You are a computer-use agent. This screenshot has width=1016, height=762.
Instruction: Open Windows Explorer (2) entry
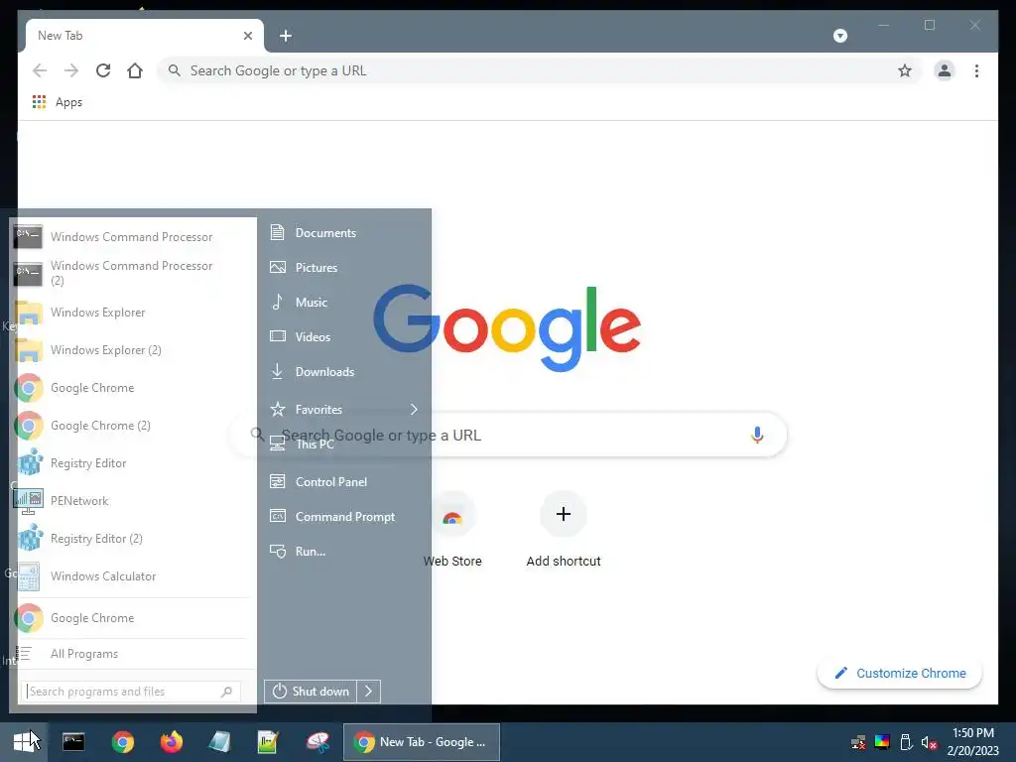(x=132, y=350)
